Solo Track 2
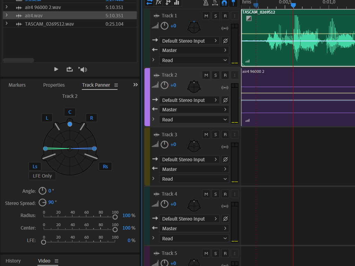Viewport: 355px width, 266px height. click(216, 75)
